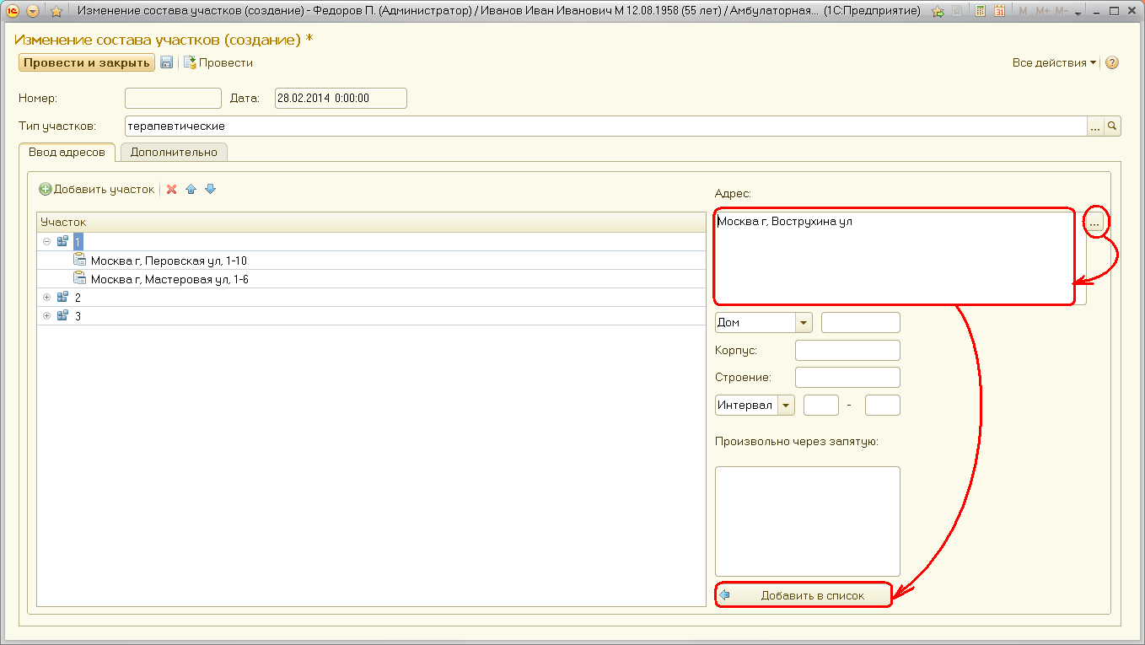Viewport: 1145px width, 645px height.
Task: Open the round orange dropdown menu button
Action: click(33, 12)
